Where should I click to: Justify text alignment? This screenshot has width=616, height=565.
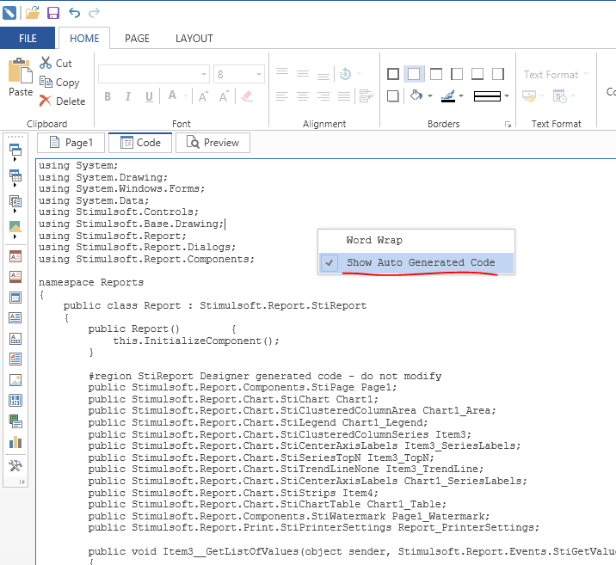pos(344,95)
